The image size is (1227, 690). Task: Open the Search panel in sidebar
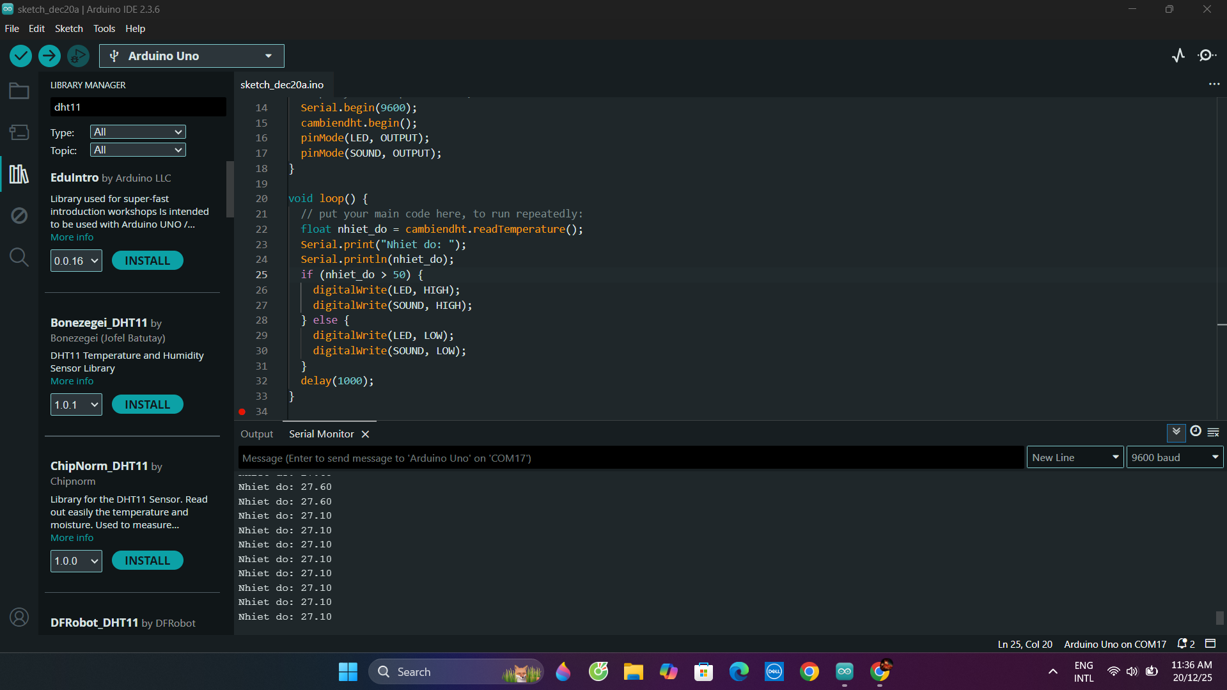(x=19, y=257)
